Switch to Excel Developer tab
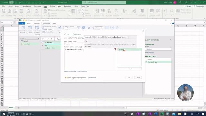 pyautogui.click(x=68, y=6)
